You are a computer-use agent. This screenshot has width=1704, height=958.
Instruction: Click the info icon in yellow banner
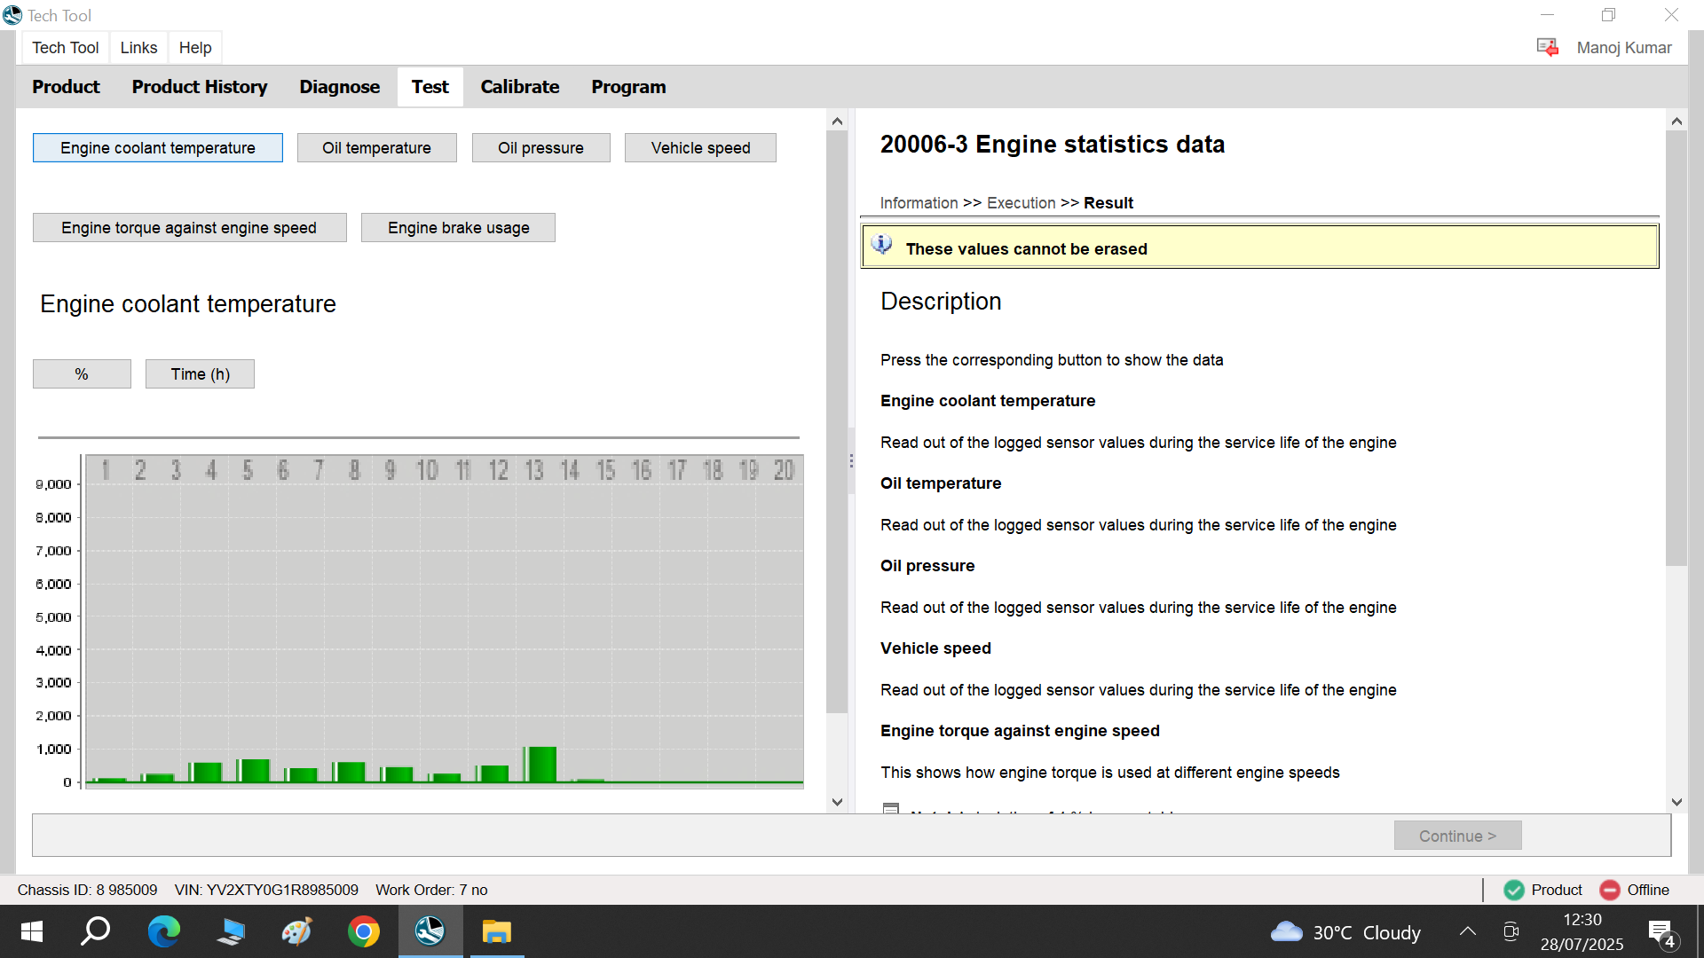[881, 246]
